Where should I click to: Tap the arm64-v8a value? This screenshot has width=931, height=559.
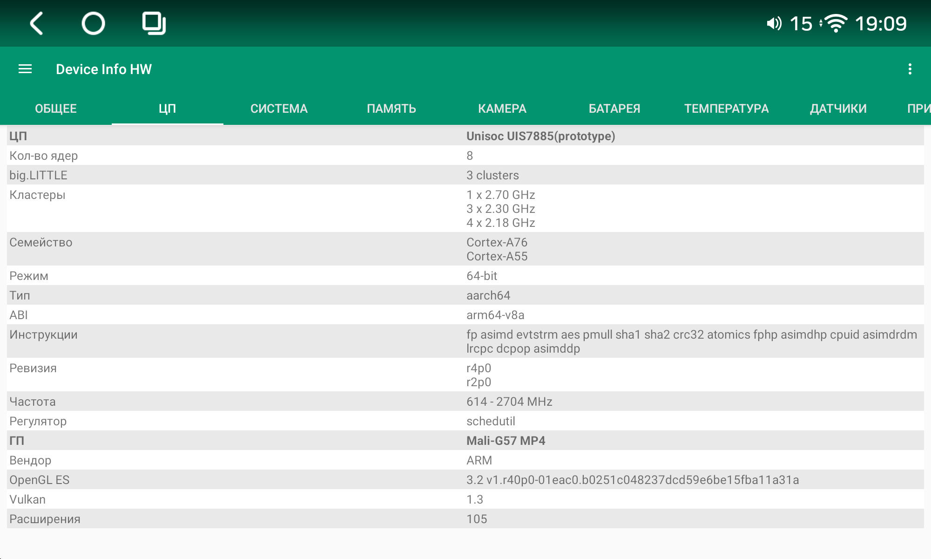[x=495, y=315]
